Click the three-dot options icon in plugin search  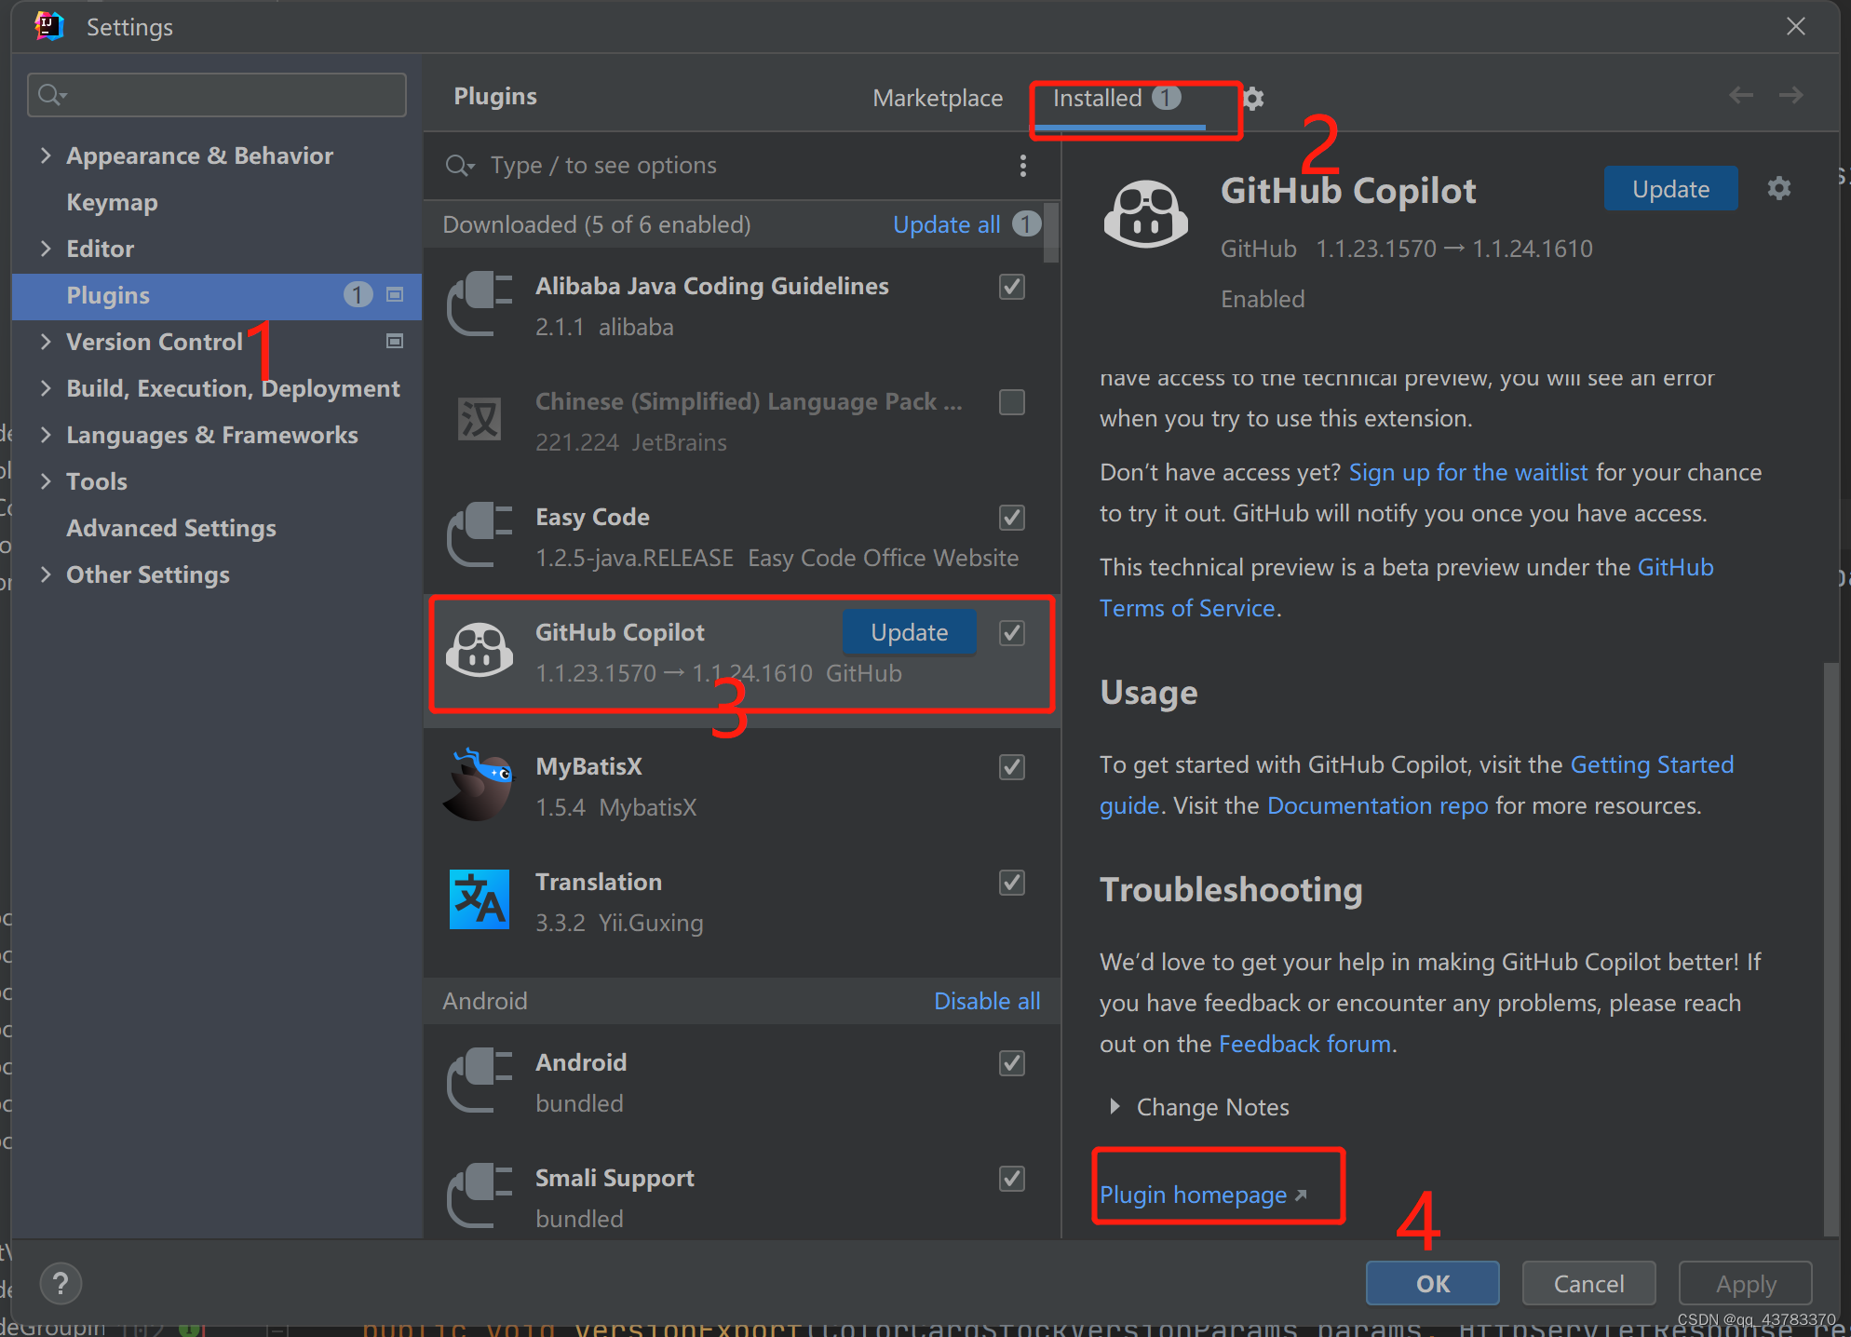(x=1022, y=166)
